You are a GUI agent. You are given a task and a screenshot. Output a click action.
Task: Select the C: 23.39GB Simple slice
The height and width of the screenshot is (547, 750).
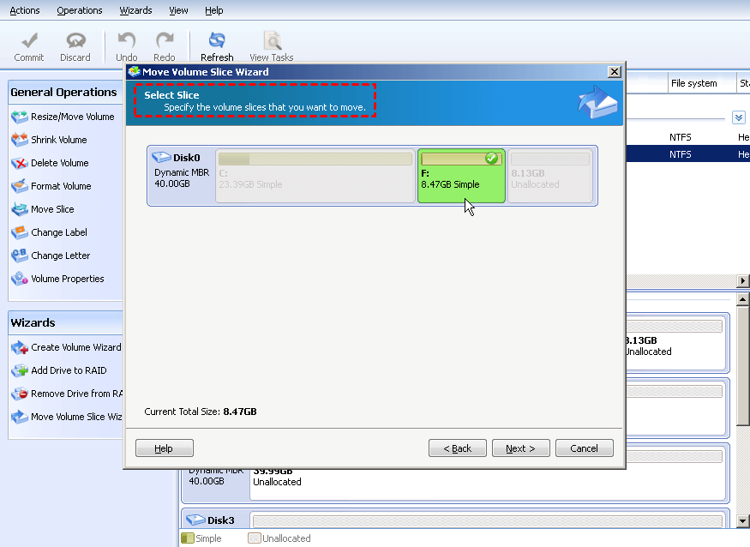(315, 176)
